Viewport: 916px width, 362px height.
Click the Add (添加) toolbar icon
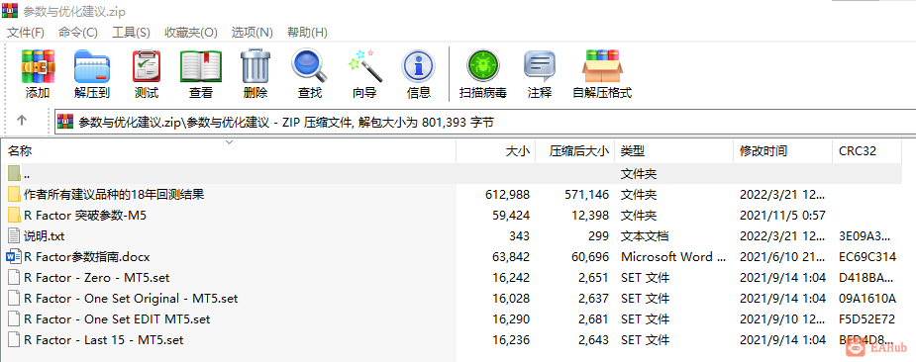[38, 66]
